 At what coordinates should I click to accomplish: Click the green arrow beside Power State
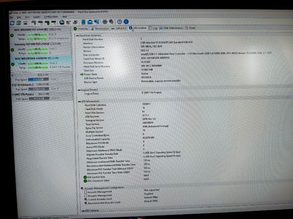point(82,74)
